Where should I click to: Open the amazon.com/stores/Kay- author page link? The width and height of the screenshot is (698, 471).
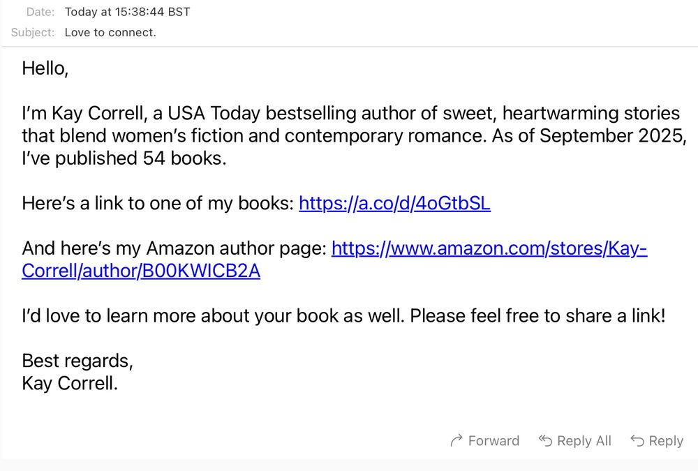(x=489, y=248)
